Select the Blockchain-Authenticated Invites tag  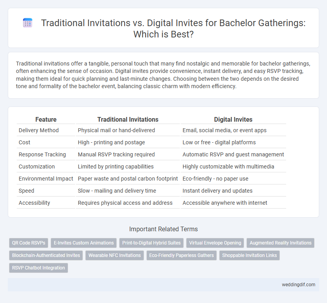click(46, 255)
